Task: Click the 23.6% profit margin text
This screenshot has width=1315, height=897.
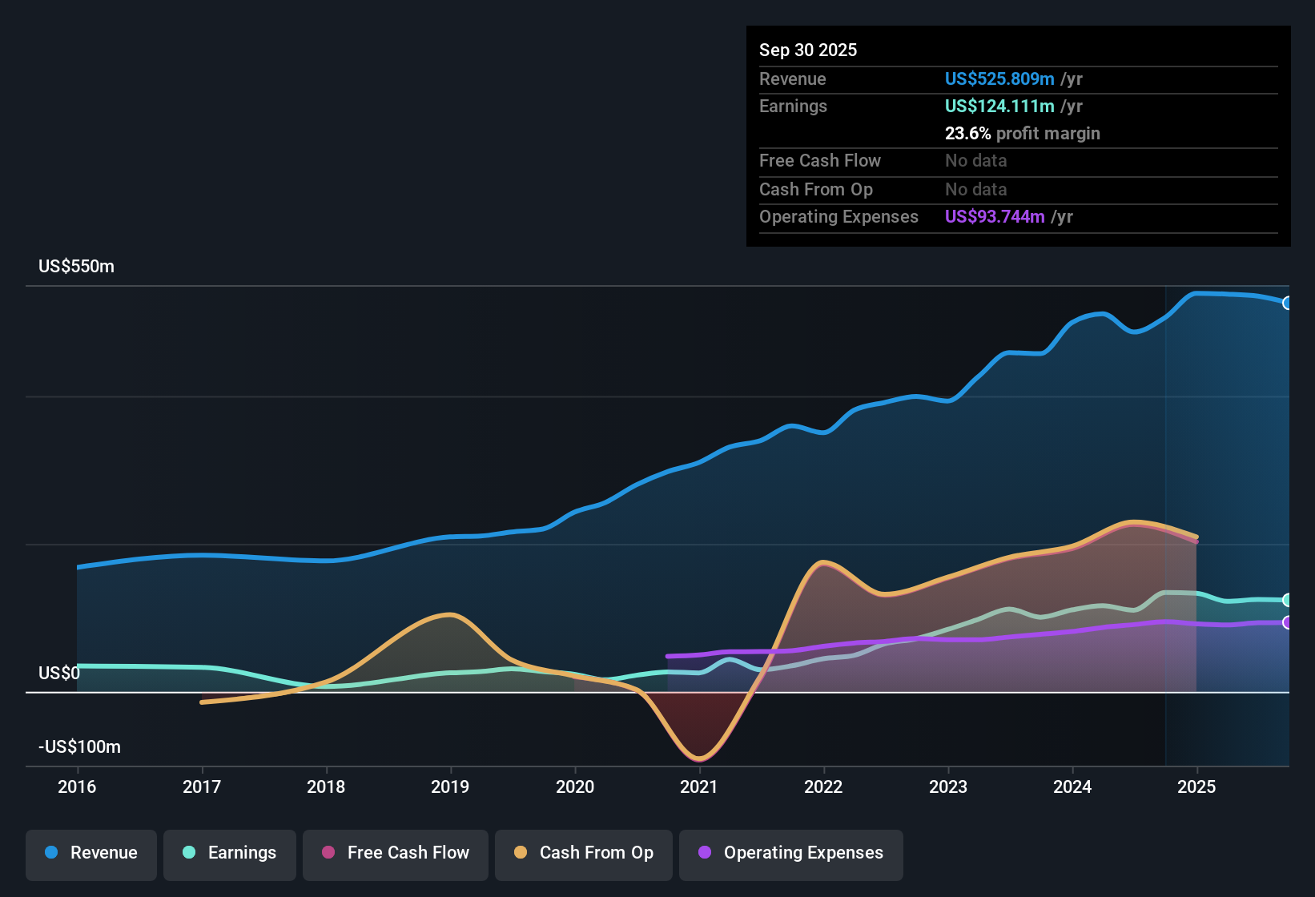Action: coord(1023,134)
